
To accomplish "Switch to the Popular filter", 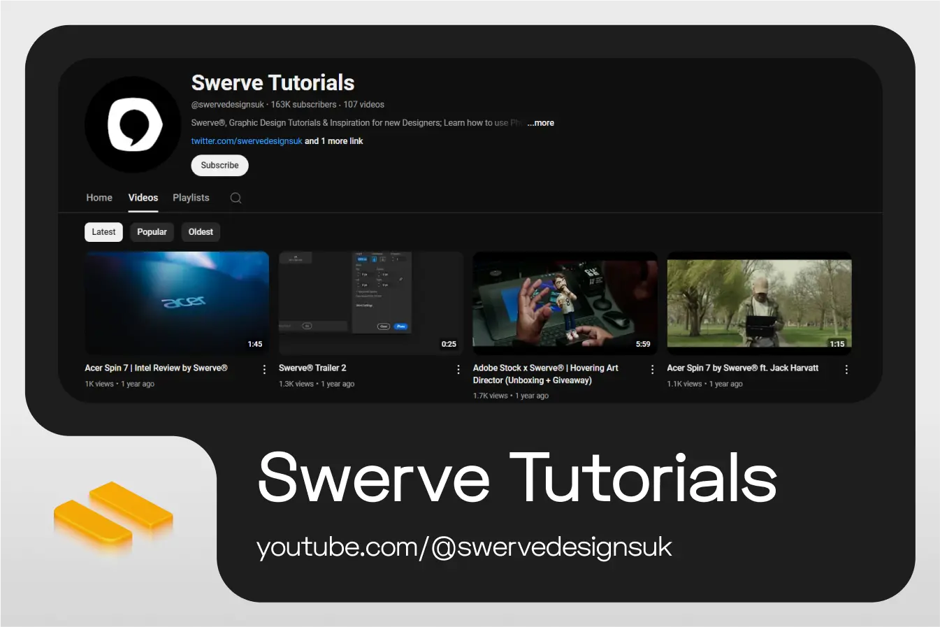I will [x=152, y=231].
